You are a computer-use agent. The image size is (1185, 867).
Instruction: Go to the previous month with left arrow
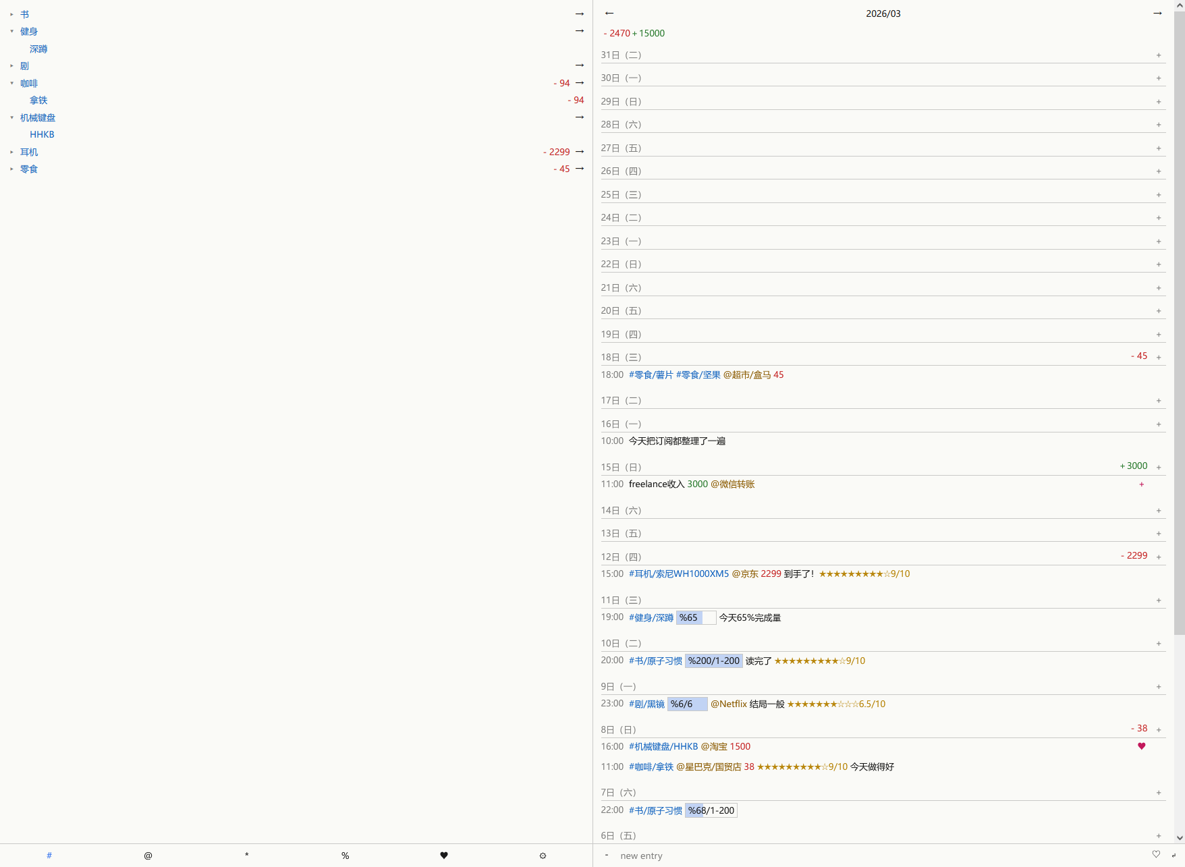pyautogui.click(x=609, y=13)
